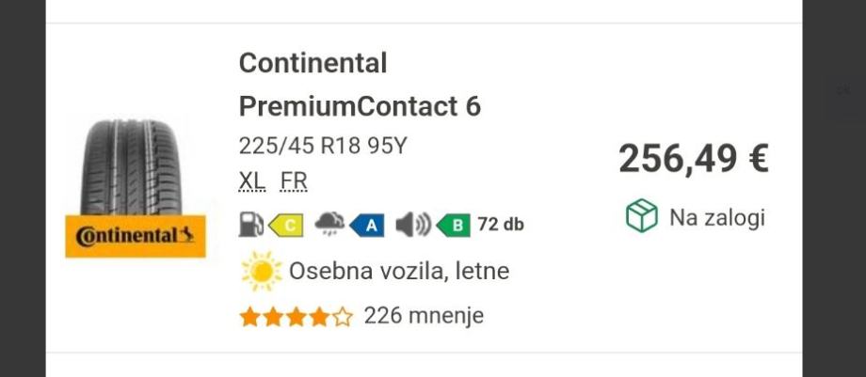Image resolution: width=866 pixels, height=377 pixels.
Task: Click the 256,49 € price
Action: click(x=693, y=158)
